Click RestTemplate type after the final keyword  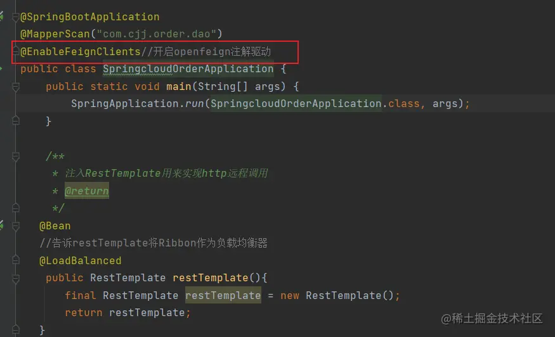pyautogui.click(x=141, y=296)
